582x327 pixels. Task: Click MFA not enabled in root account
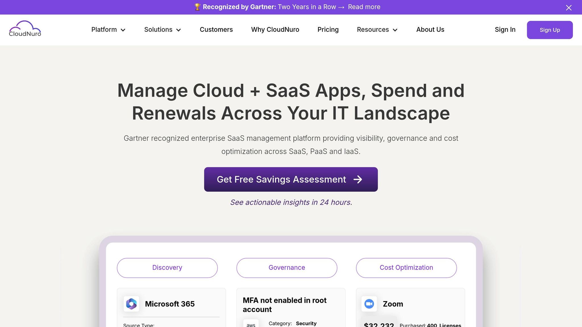[284, 305]
